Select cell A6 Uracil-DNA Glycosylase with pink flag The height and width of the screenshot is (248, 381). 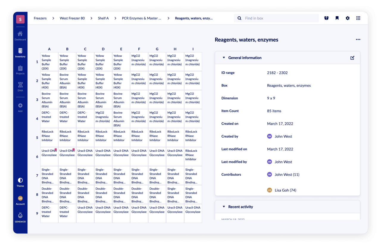pyautogui.click(x=49, y=157)
